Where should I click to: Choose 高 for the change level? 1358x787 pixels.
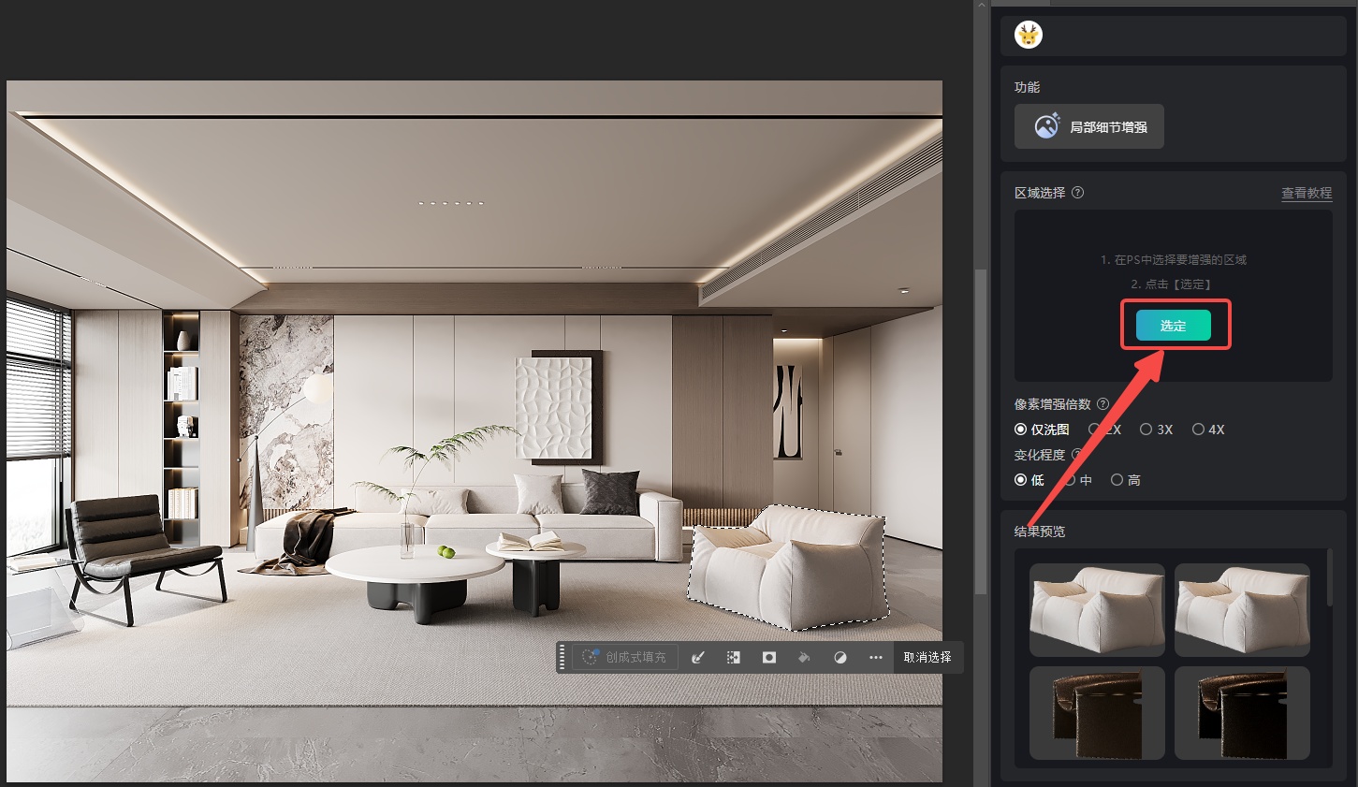tap(1126, 480)
